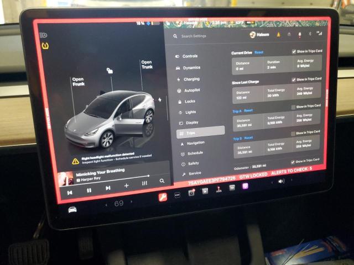Image resolution: width=354 pixels, height=265 pixels.
Task: Open the Lights menu
Action: pyautogui.click(x=187, y=112)
